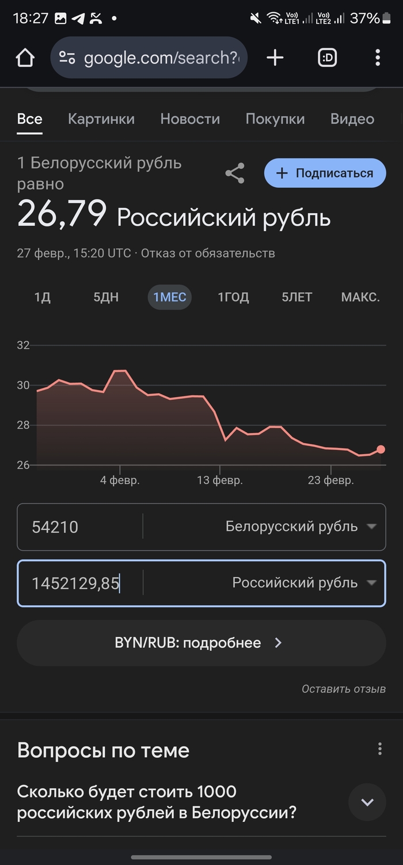Viewport: 403px width, 865px height.
Task: Tap site info icon in address bar
Action: (x=67, y=58)
